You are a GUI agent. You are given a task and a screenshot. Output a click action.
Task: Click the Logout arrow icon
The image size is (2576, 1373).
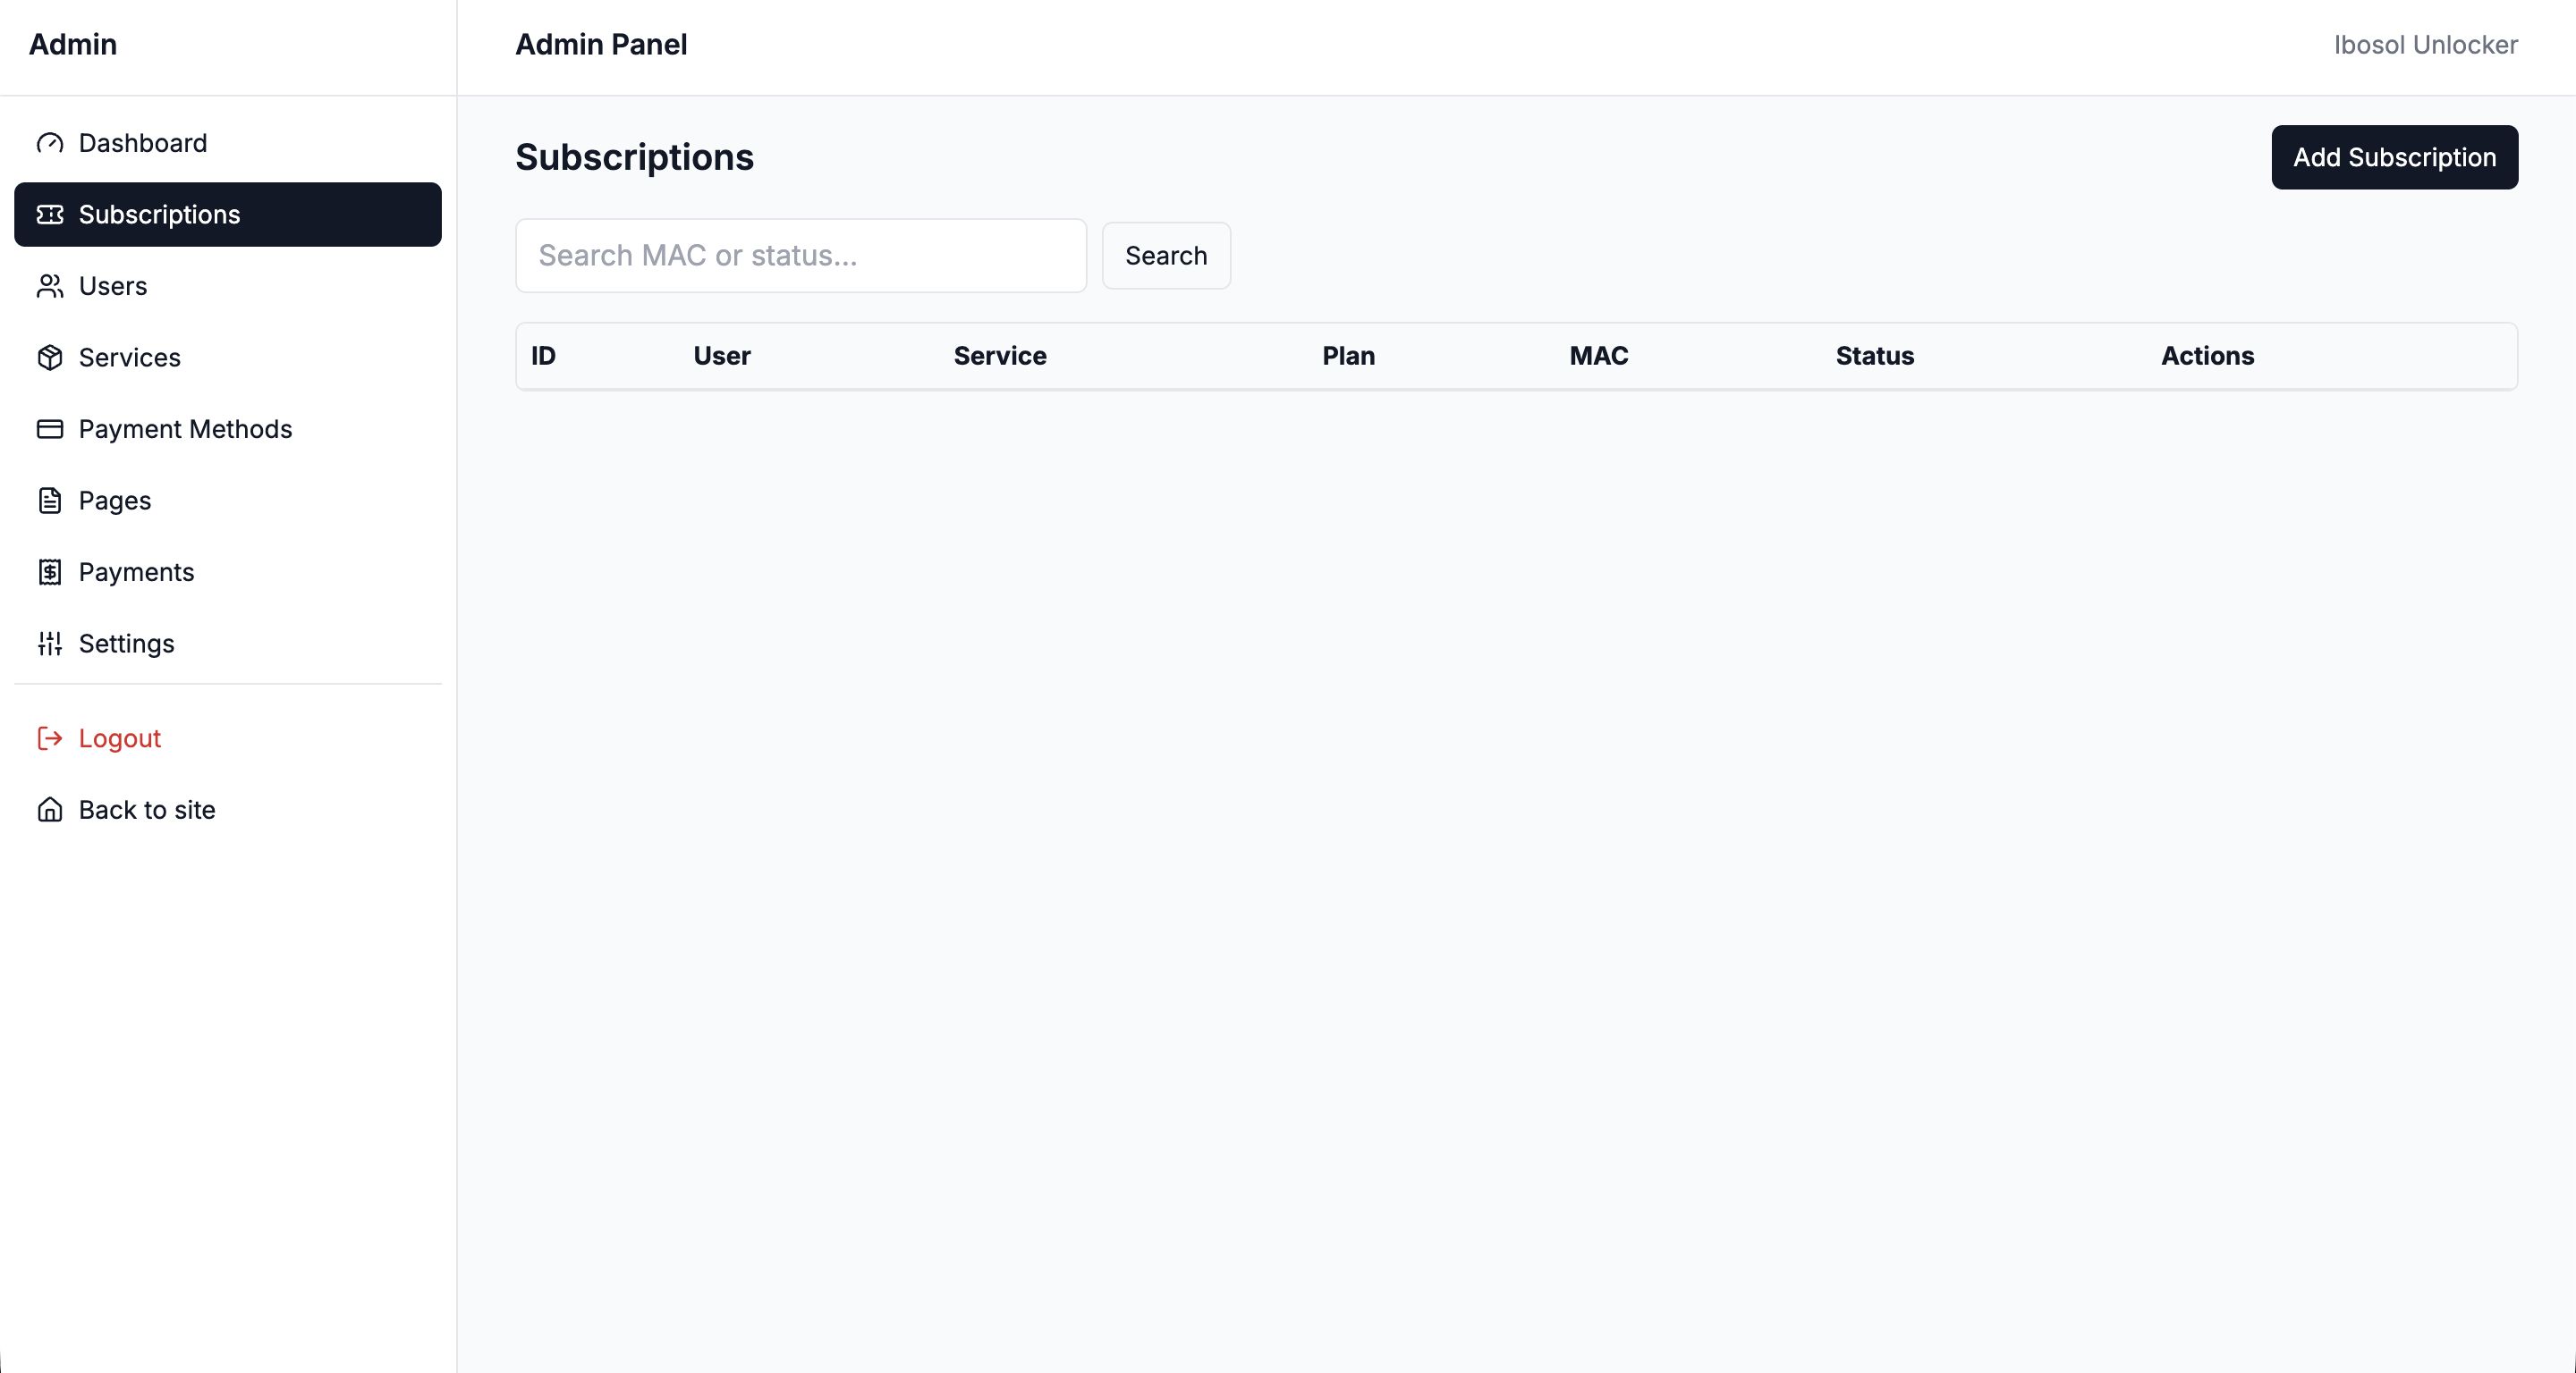[x=50, y=738]
